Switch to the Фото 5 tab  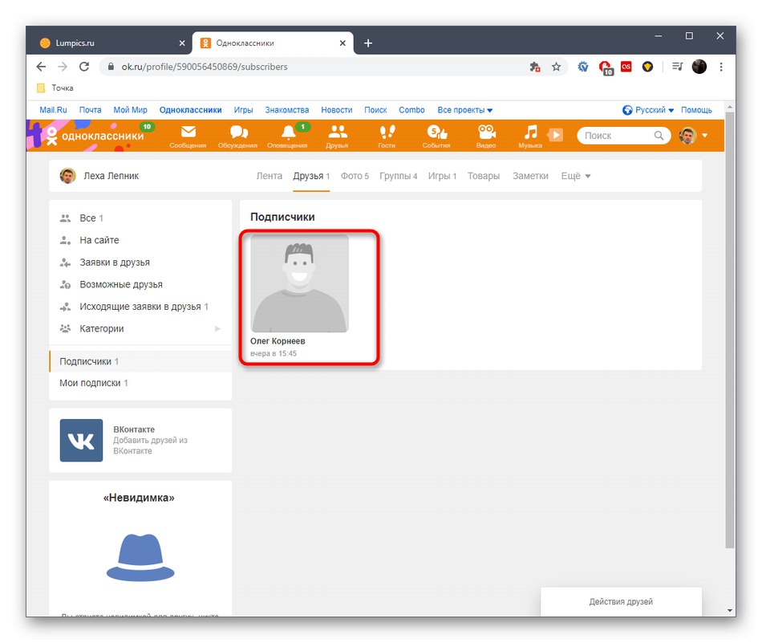(x=355, y=176)
